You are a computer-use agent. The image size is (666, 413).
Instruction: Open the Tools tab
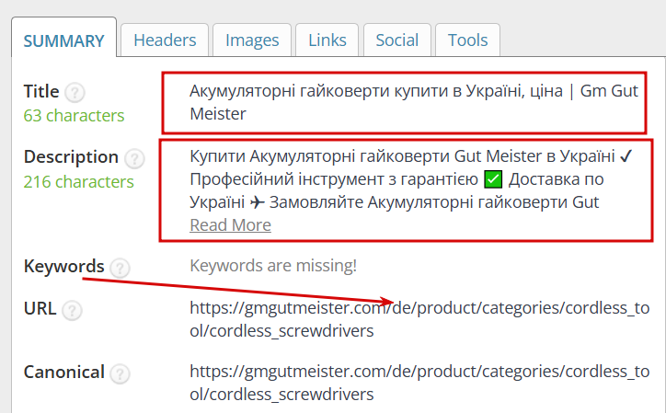point(467,40)
